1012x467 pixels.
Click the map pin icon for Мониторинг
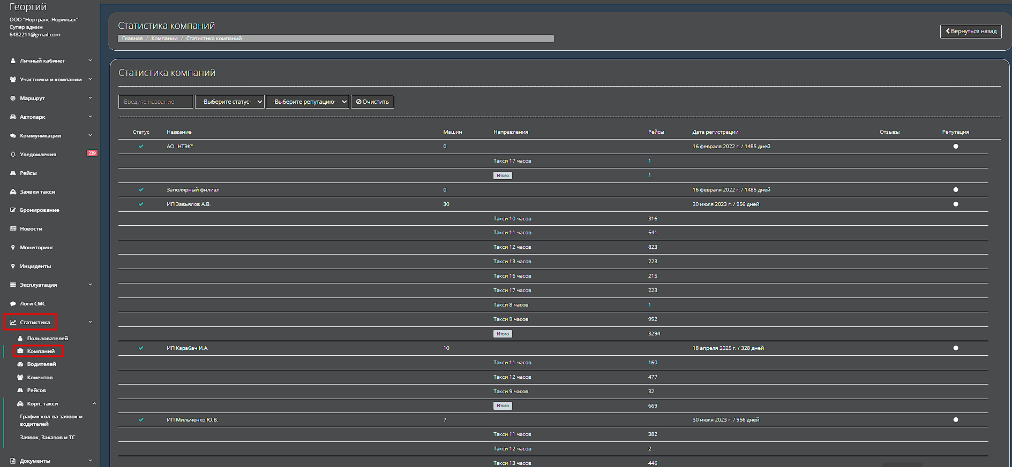[x=13, y=248]
